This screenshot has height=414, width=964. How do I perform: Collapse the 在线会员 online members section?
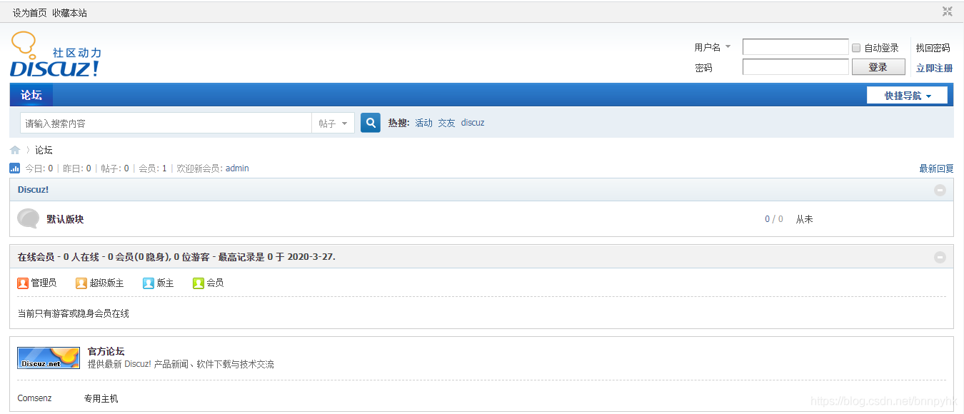coord(940,257)
